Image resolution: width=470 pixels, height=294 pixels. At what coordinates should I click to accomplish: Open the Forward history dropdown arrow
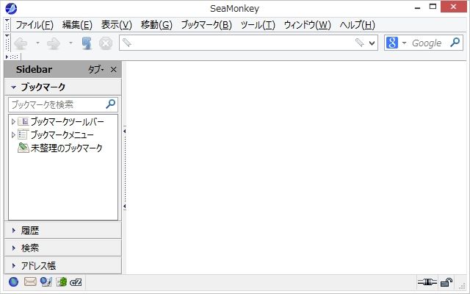coord(70,43)
